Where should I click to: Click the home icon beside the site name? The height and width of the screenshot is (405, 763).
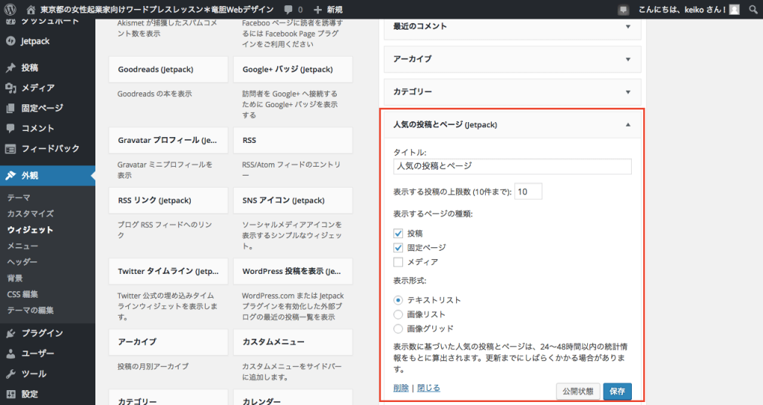pos(31,10)
